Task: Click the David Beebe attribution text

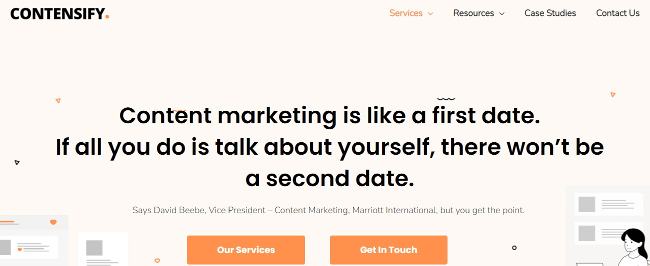Action: click(x=328, y=210)
